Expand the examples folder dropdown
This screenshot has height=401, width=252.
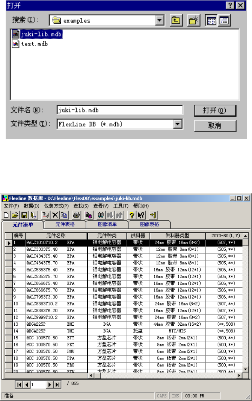point(160,20)
